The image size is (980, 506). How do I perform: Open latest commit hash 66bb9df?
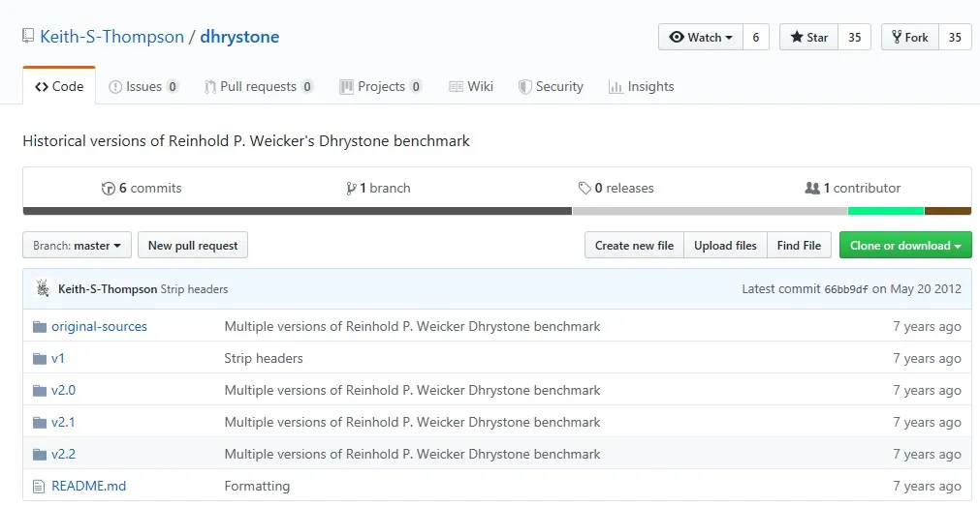845,289
